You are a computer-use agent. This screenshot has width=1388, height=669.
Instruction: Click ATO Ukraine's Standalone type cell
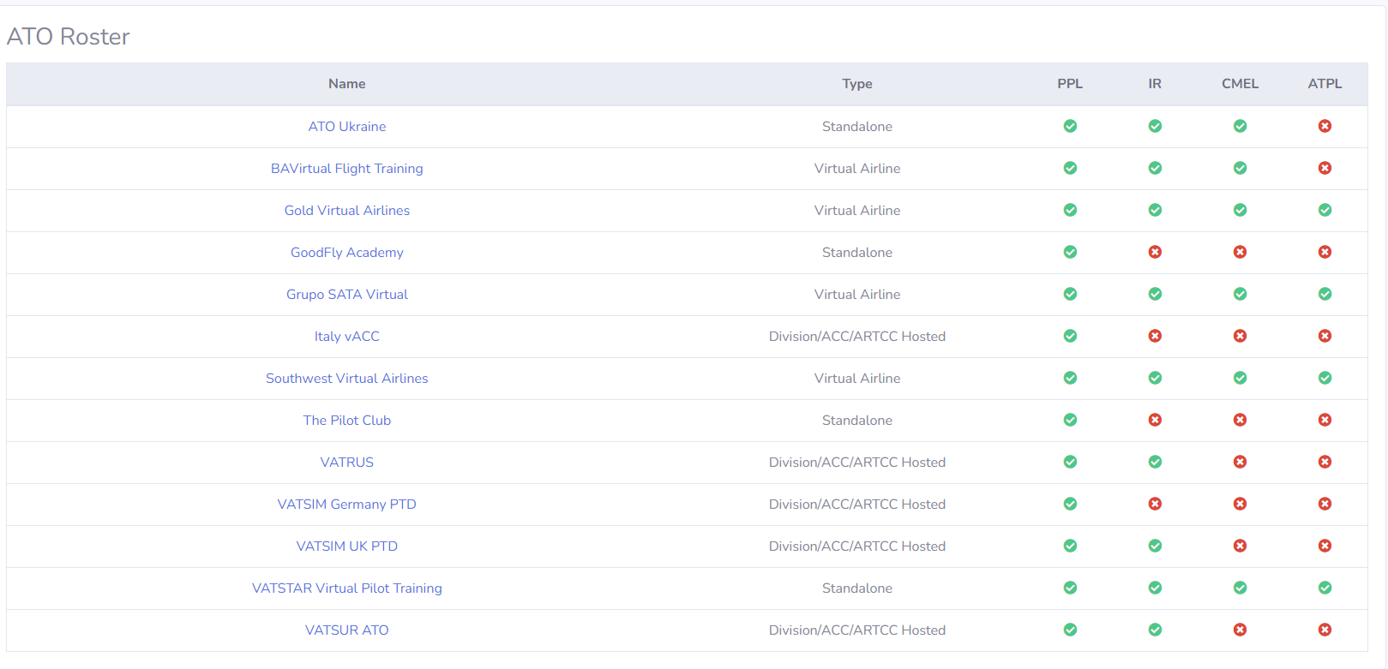click(x=857, y=127)
